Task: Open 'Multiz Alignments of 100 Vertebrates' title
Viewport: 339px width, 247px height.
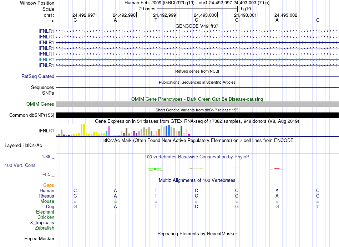Action: 197,180
